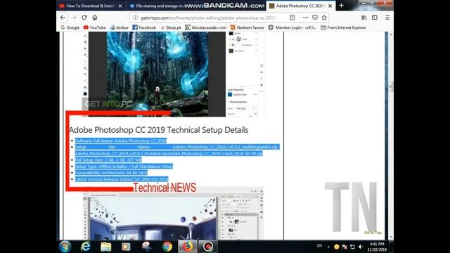Open the Bandicam recorder taskbar icon

click(208, 247)
